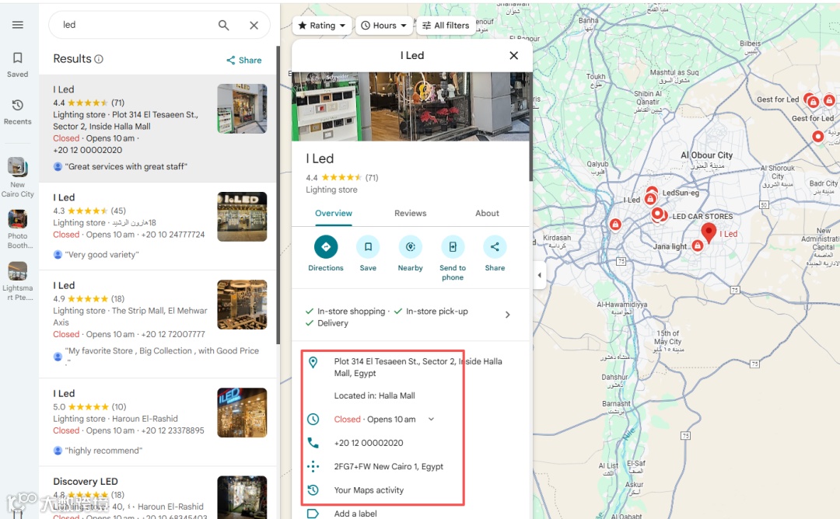Click Add a label text
Screen dimensions: 840x519
pyautogui.click(x=355, y=514)
